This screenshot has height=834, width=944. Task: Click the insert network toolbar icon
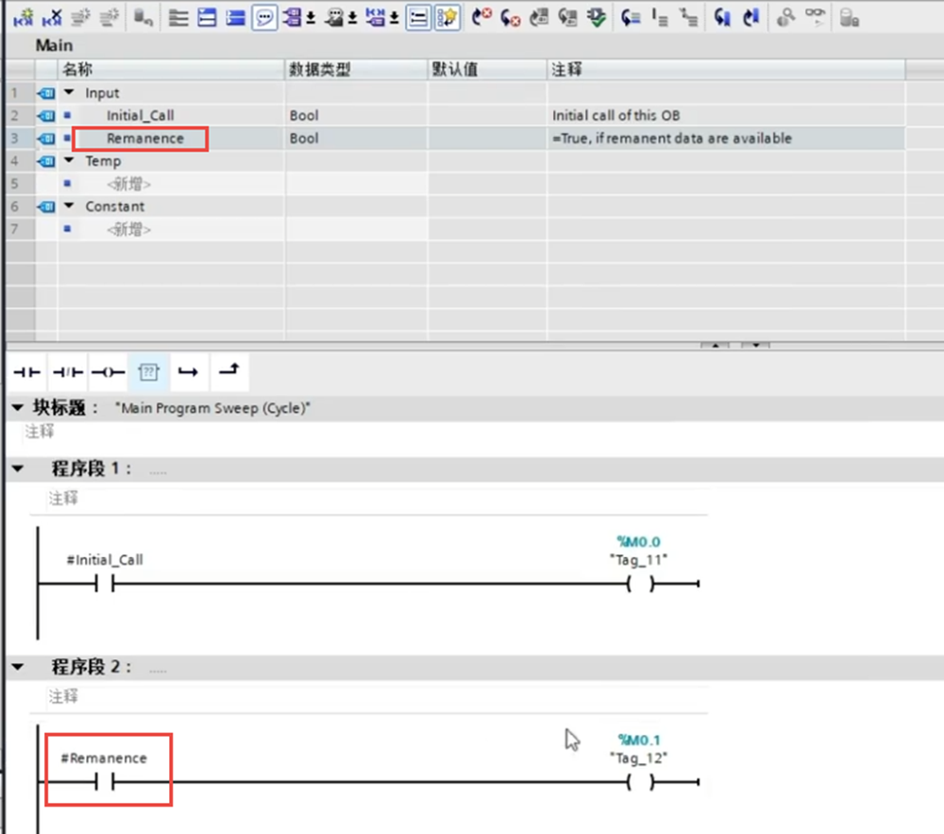click(23, 17)
